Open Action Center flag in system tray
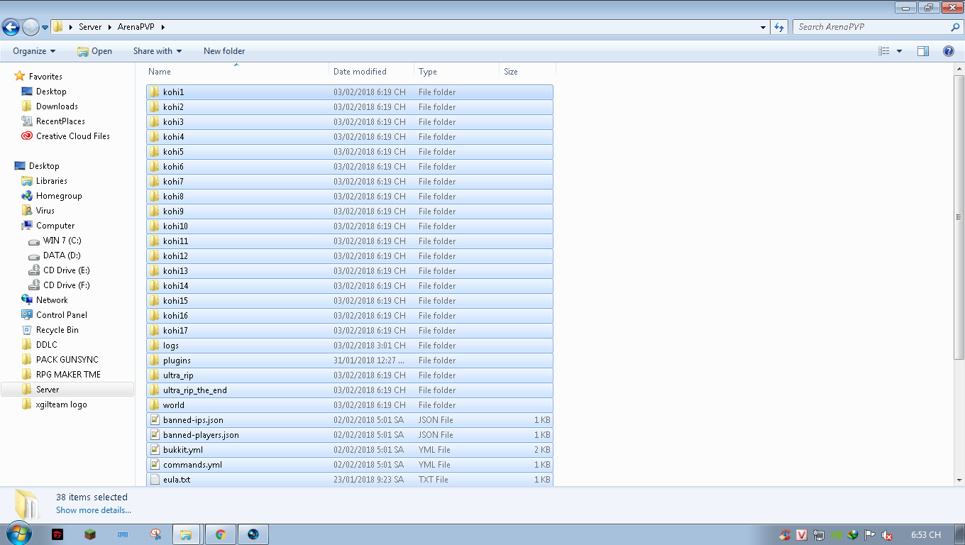Image resolution: width=965 pixels, height=545 pixels. point(870,535)
